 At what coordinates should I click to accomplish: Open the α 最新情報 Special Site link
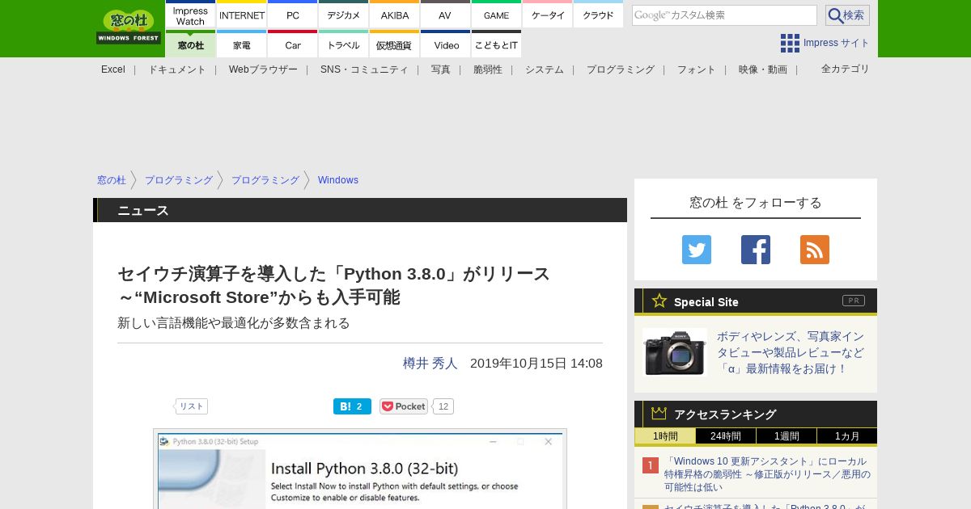[x=791, y=352]
